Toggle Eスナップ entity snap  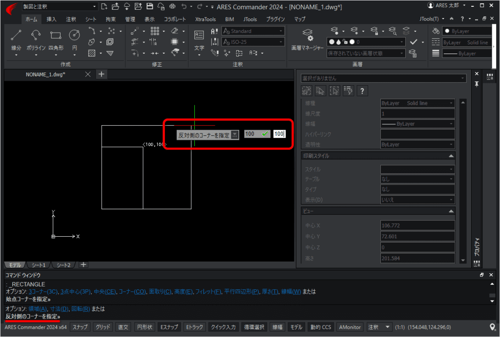click(x=168, y=327)
